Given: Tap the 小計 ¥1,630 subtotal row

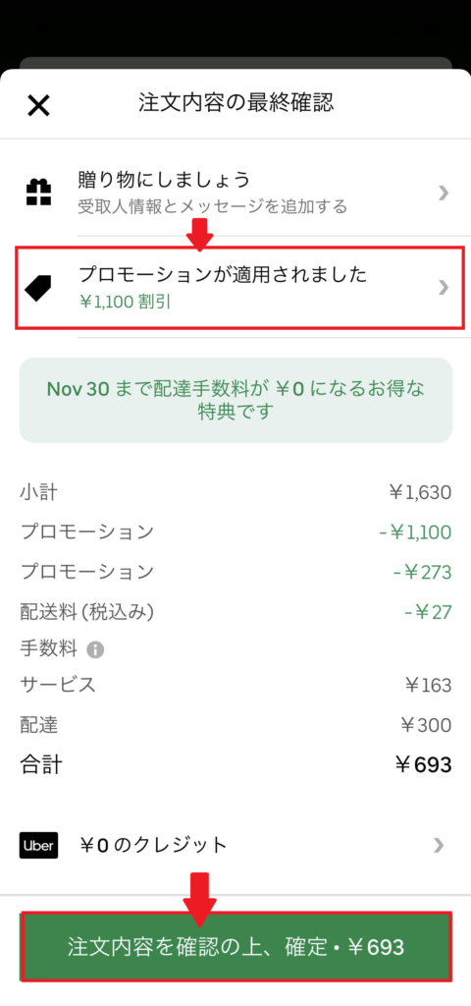Looking at the screenshot, I should [235, 493].
